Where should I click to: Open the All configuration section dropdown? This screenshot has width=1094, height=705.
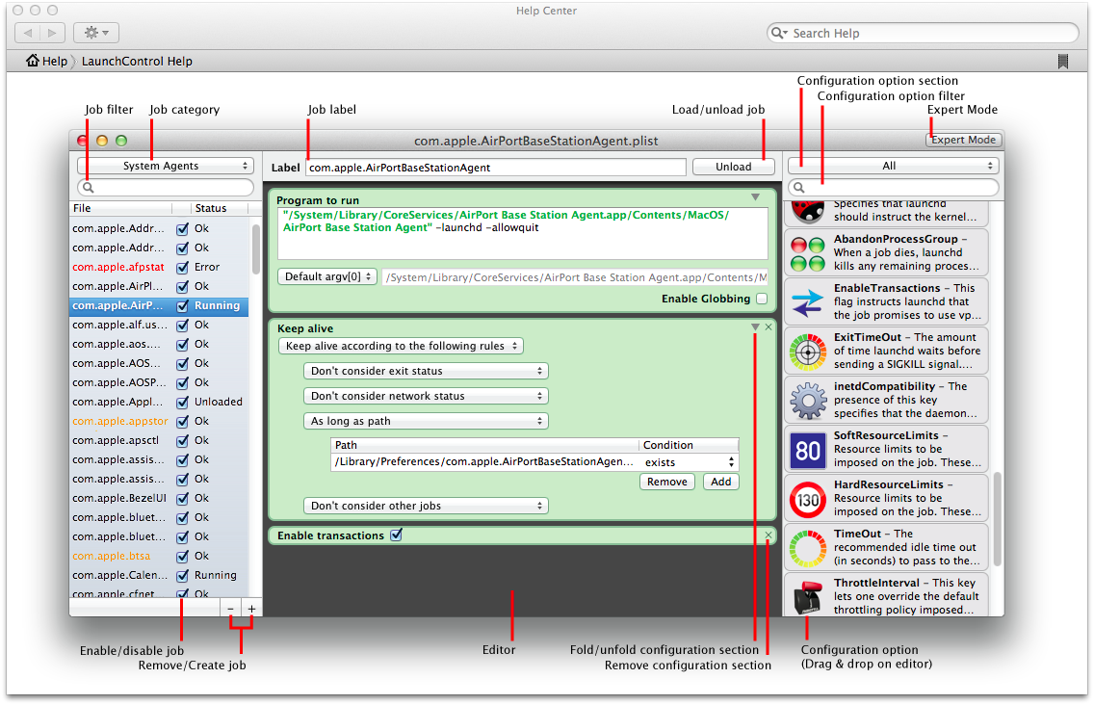click(893, 166)
